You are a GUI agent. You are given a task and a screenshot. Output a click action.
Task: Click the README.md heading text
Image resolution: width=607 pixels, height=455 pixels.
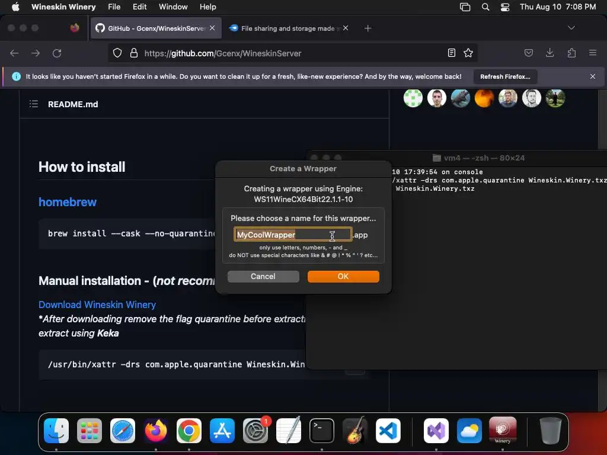pyautogui.click(x=73, y=104)
